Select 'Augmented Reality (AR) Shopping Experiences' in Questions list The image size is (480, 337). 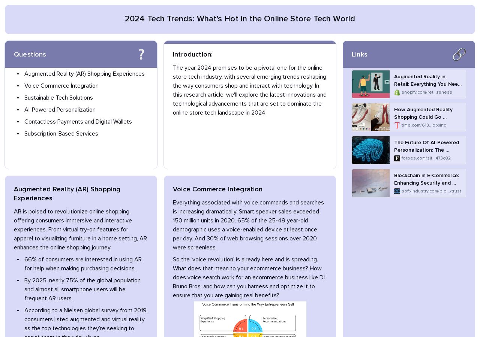click(x=84, y=74)
